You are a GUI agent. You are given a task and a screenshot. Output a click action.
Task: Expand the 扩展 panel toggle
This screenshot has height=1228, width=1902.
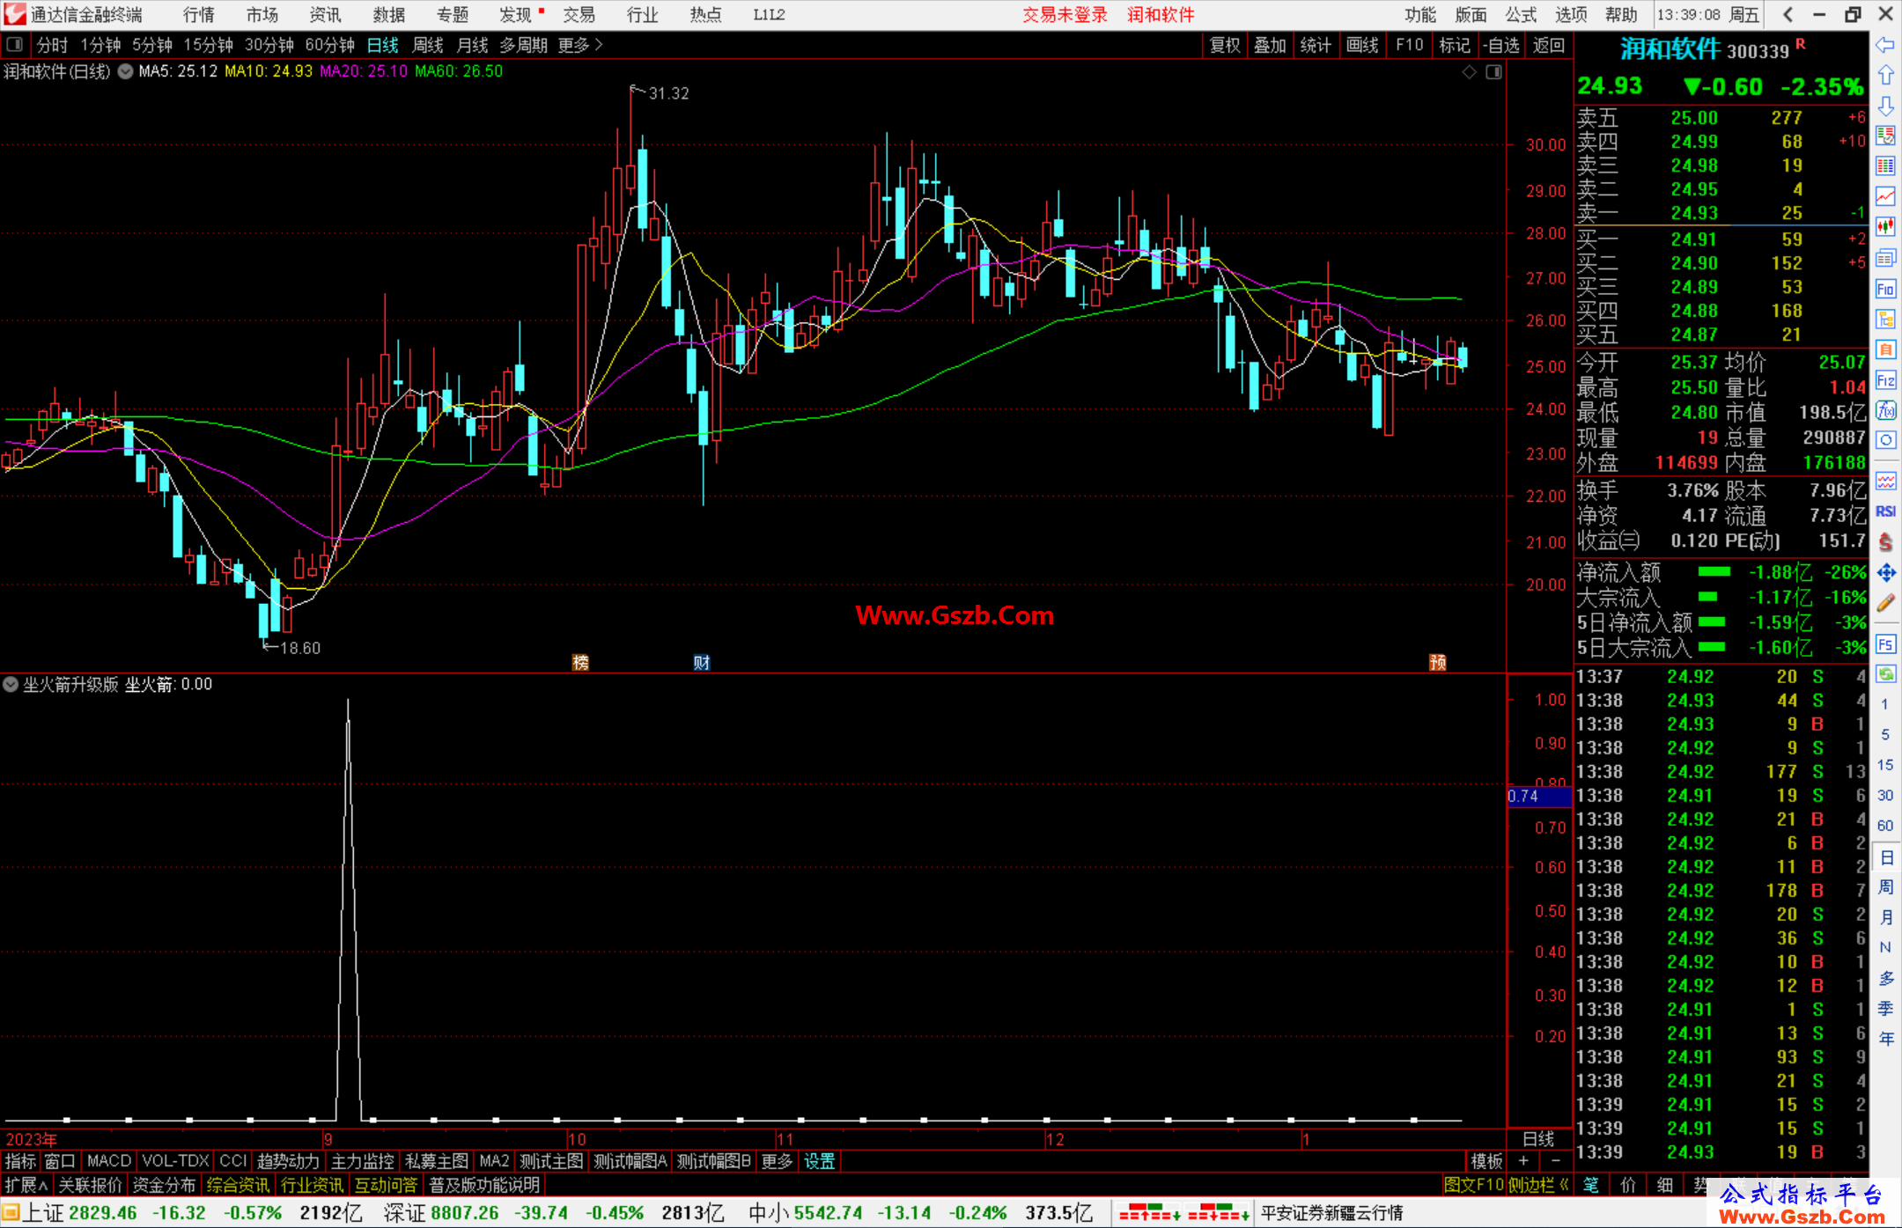(26, 1185)
